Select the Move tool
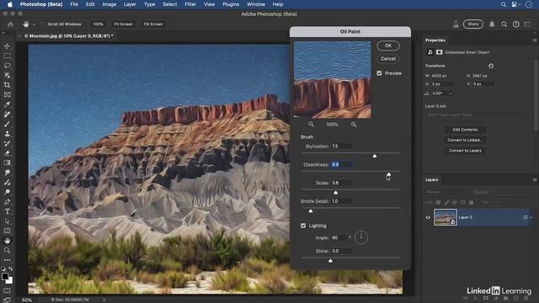The width and height of the screenshot is (539, 303). tap(8, 46)
